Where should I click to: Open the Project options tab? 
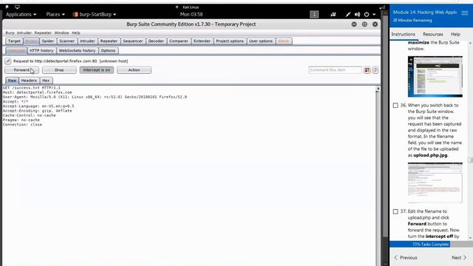pyautogui.click(x=230, y=41)
